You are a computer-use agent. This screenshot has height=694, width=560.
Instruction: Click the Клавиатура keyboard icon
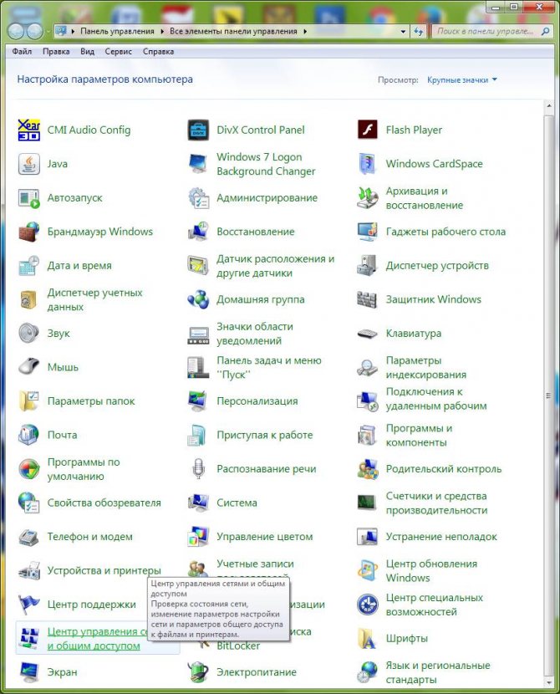pyautogui.click(x=367, y=334)
